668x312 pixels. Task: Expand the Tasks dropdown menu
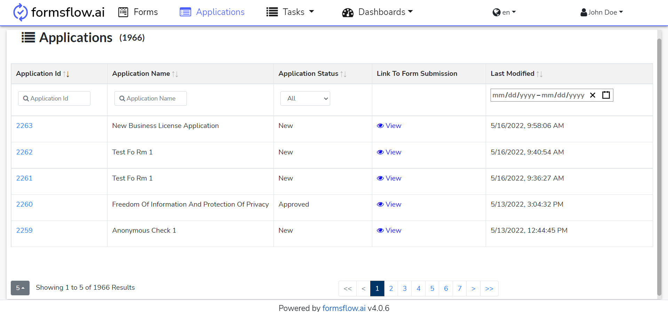click(x=290, y=12)
